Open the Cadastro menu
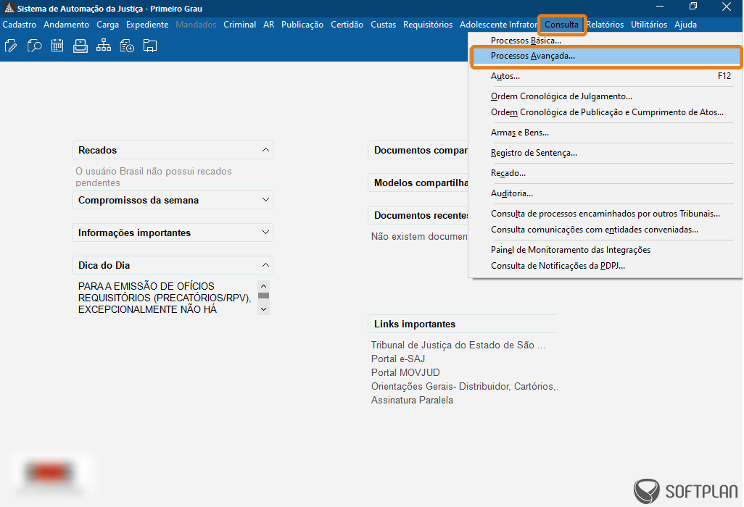This screenshot has width=744, height=507. [20, 25]
